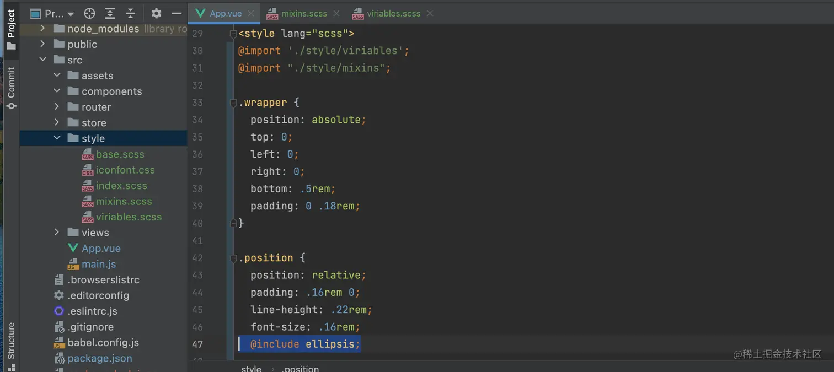Screen dimensions: 834x372
Task: Open main.js in project tree
Action: [x=99, y=264]
